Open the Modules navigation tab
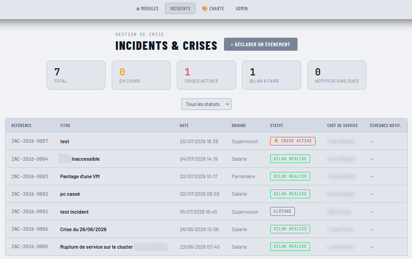The width and height of the screenshot is (412, 259). click(x=147, y=9)
